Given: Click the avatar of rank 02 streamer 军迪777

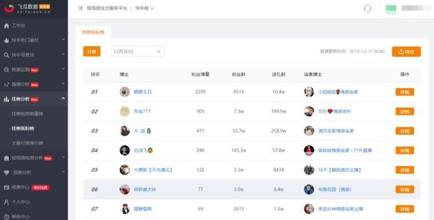Looking at the screenshot, I should (x=125, y=112).
